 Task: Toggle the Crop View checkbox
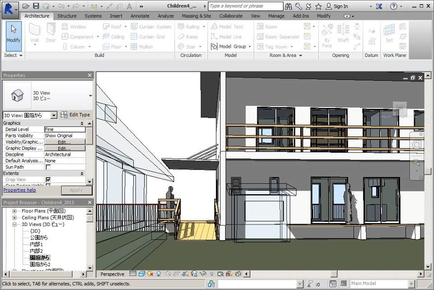pyautogui.click(x=48, y=180)
